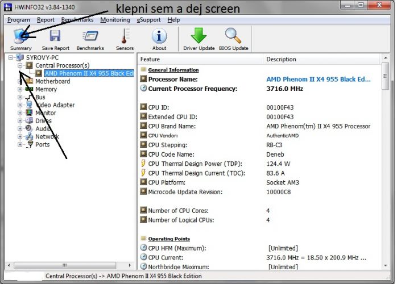Click the CPU Code Name value Deneb
397x284 pixels.
point(275,154)
